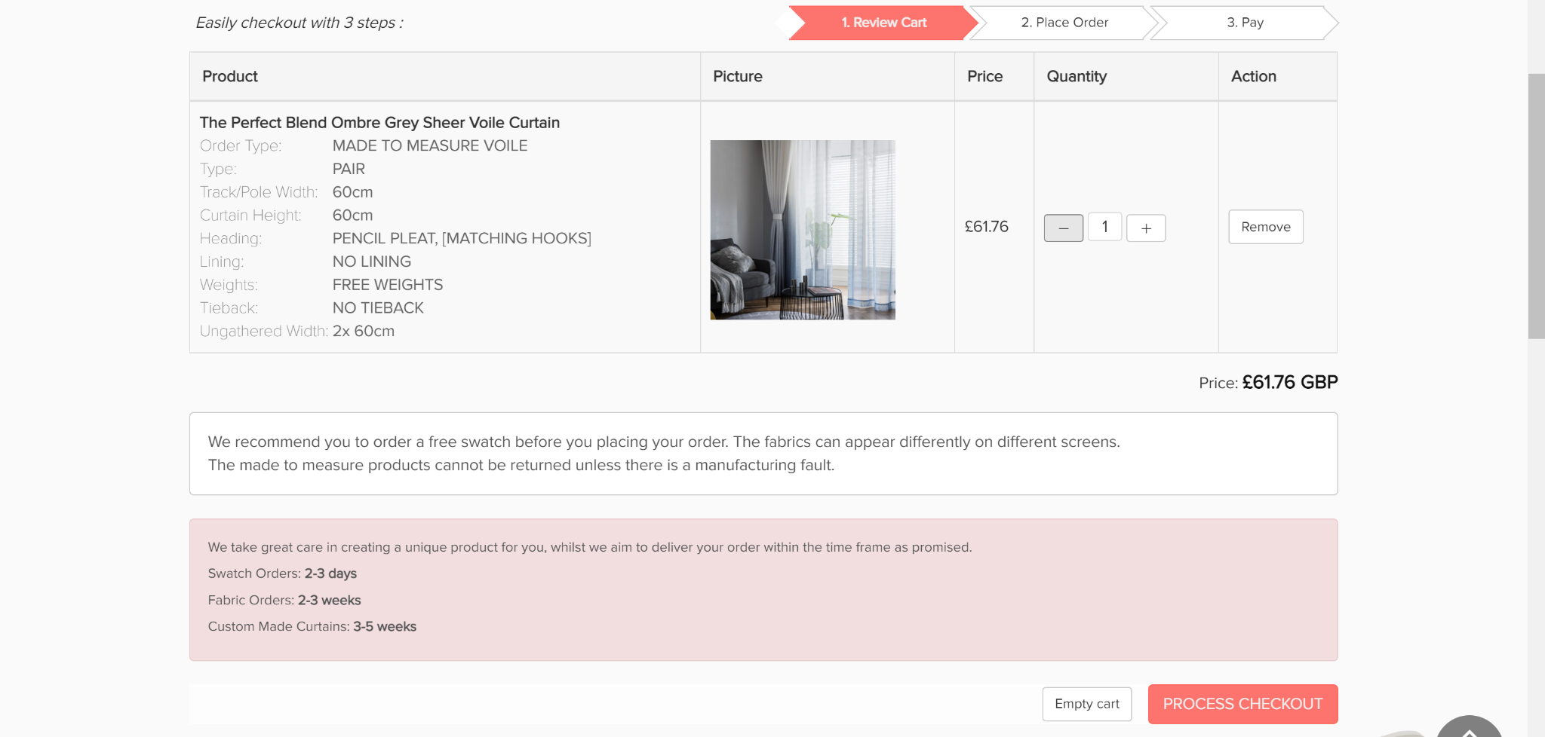1545x737 pixels.
Task: Click the £61.76 GBP total price
Action: (1289, 383)
